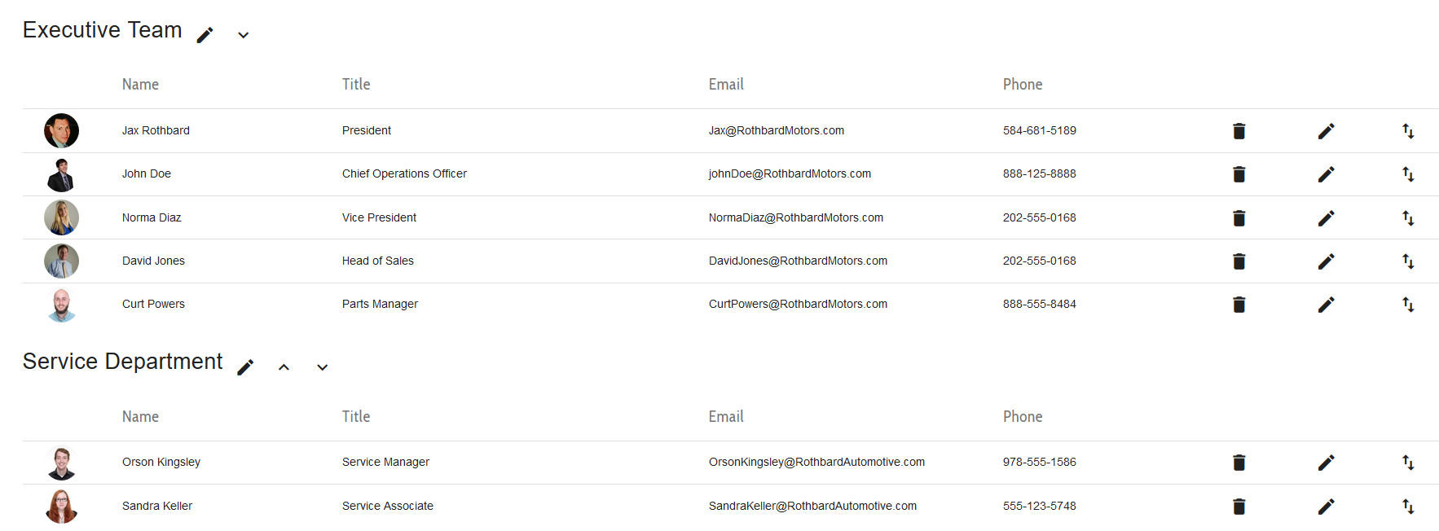Click the Email header in Service Department table

(x=726, y=416)
